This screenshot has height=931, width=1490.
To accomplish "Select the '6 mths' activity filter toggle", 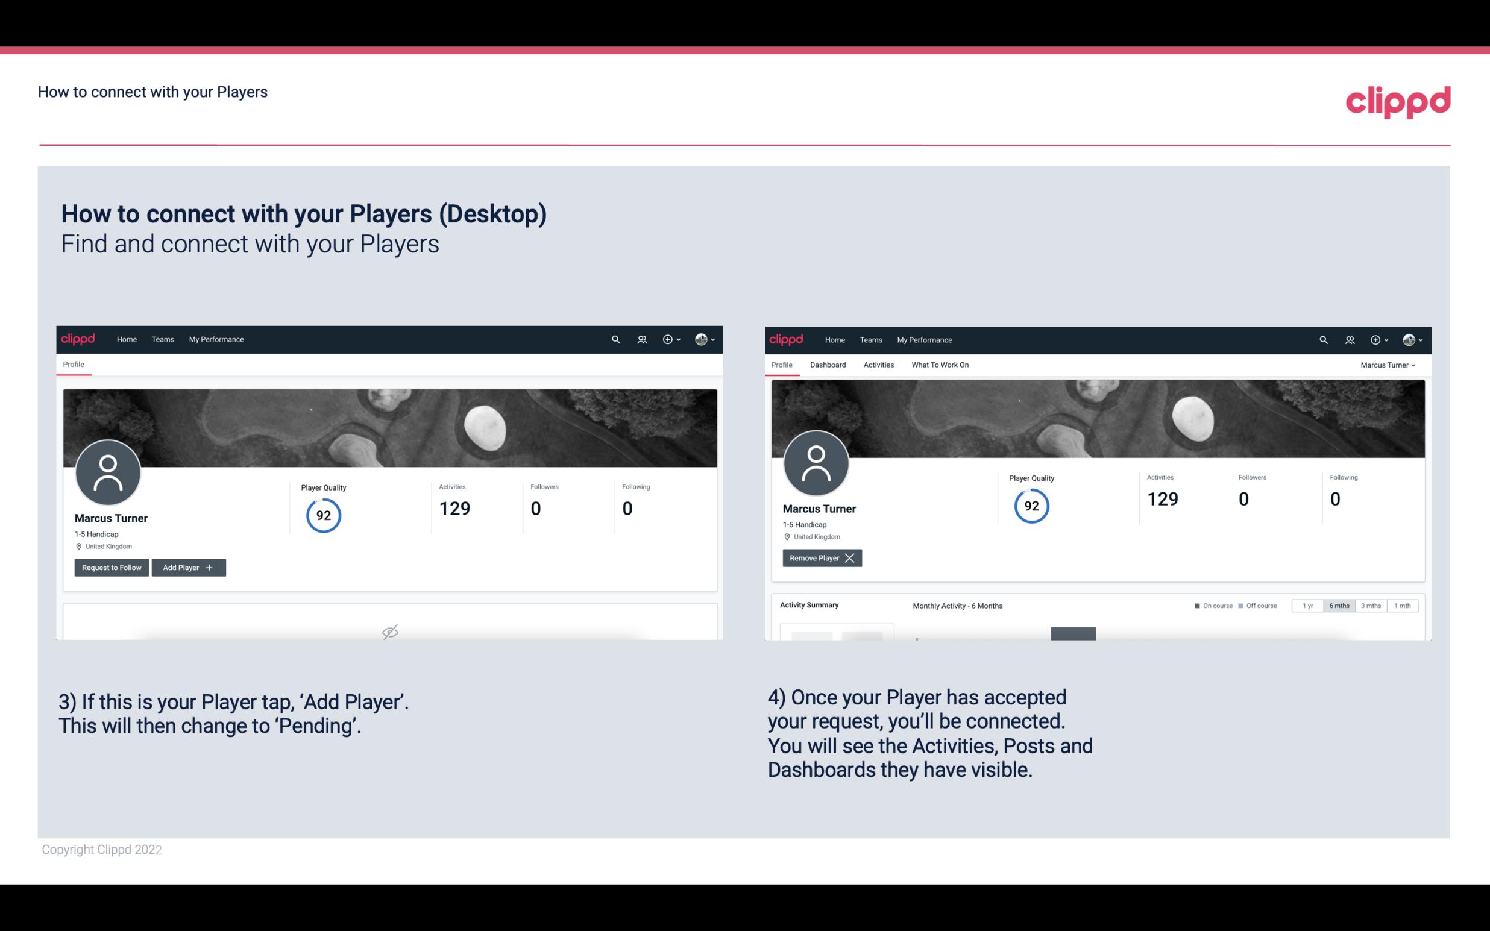I will [x=1340, y=605].
